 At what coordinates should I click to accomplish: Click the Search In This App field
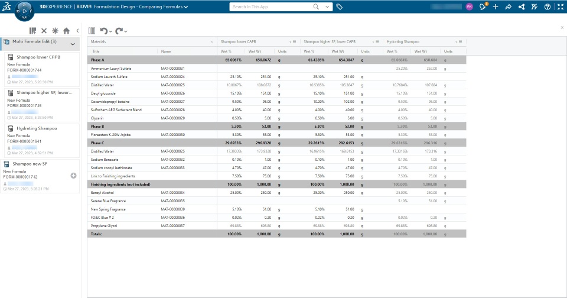[271, 7]
